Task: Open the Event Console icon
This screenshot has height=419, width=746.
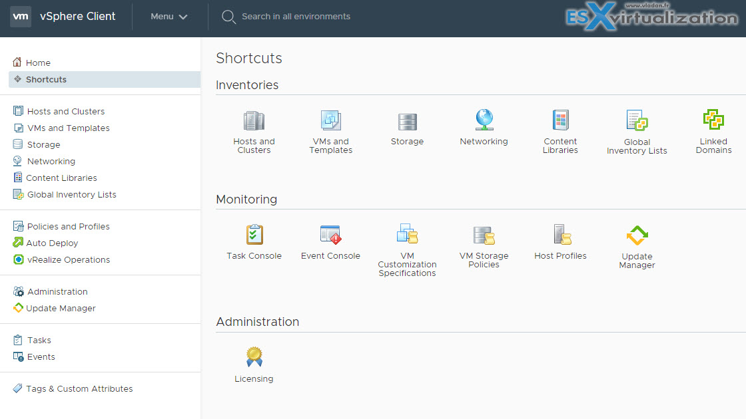Action: 330,234
